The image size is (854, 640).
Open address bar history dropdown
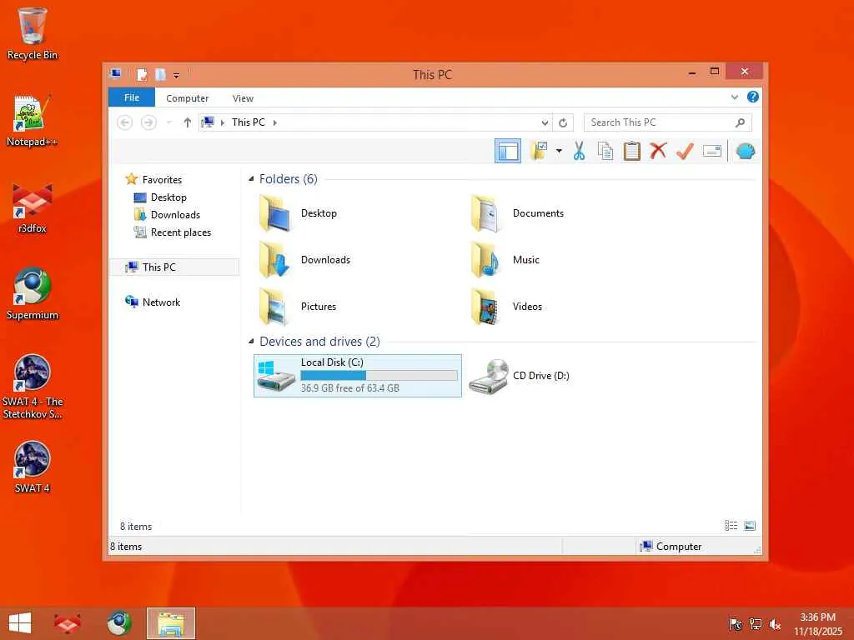(545, 123)
